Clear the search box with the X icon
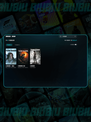 pyautogui.click(x=75, y=36)
